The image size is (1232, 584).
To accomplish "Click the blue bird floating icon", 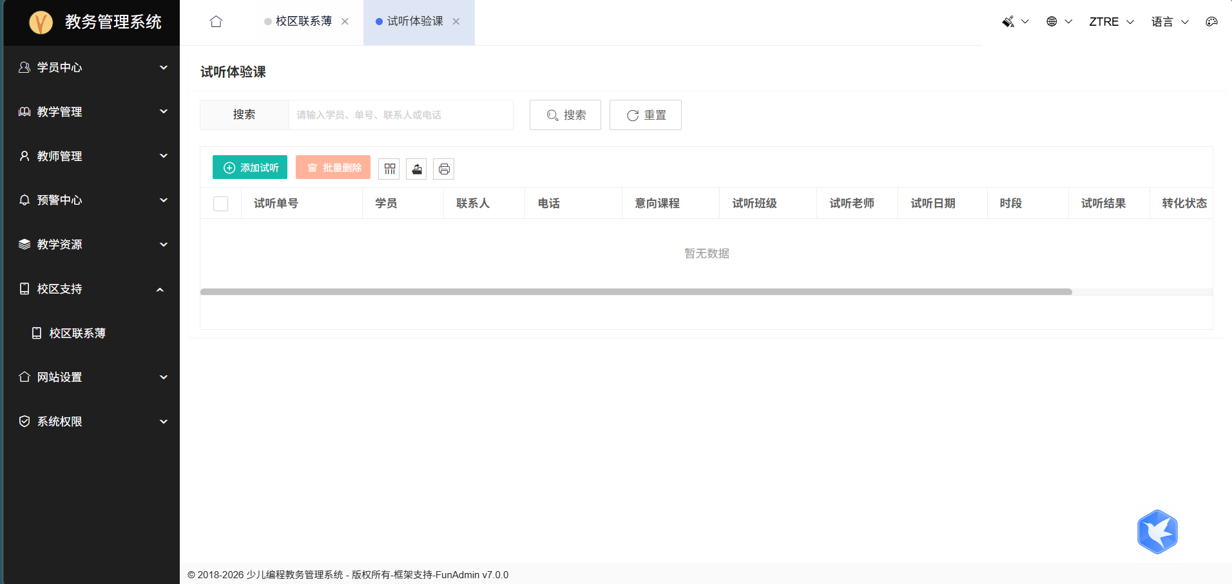I will [x=1157, y=532].
